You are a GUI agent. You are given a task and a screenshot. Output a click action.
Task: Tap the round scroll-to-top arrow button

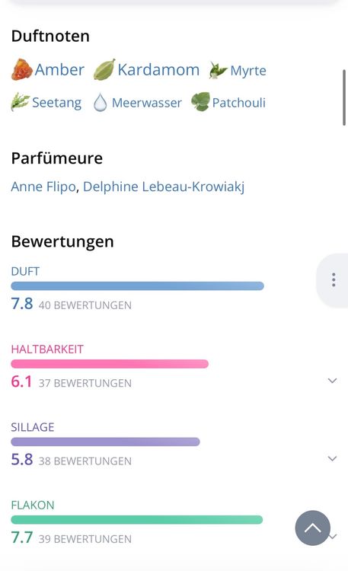coord(313,528)
